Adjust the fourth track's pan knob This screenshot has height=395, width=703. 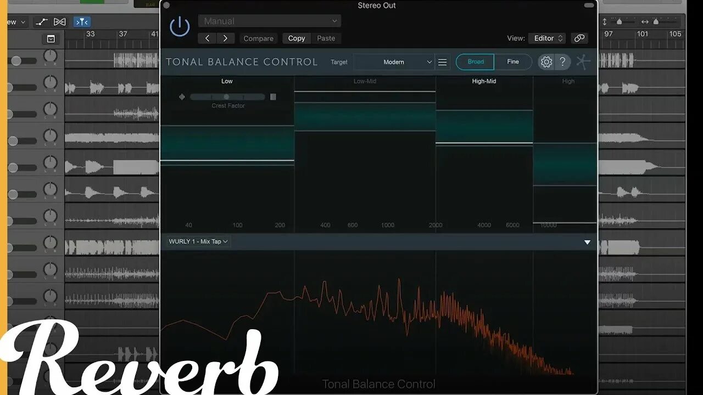pyautogui.click(x=50, y=136)
